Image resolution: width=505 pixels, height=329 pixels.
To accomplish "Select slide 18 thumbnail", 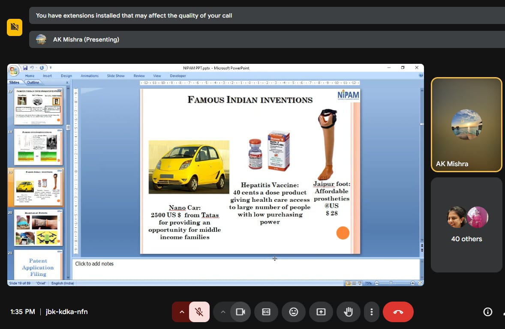I will pos(38,147).
